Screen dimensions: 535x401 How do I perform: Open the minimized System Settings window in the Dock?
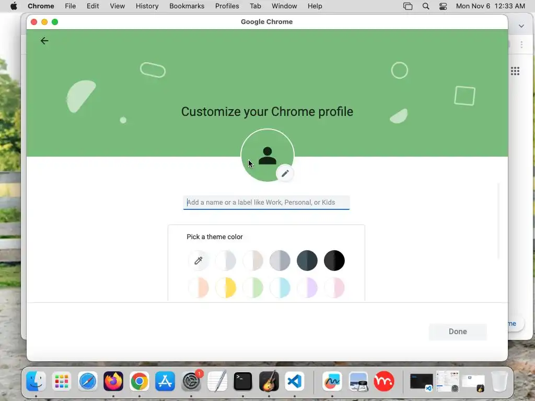pyautogui.click(x=448, y=381)
